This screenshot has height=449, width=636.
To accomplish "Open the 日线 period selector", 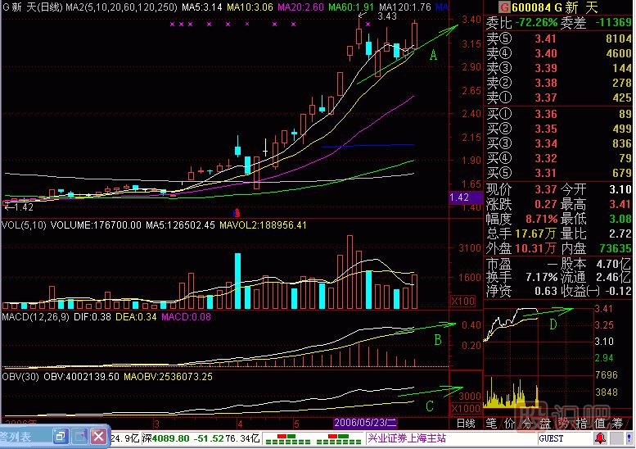I will coord(466,423).
